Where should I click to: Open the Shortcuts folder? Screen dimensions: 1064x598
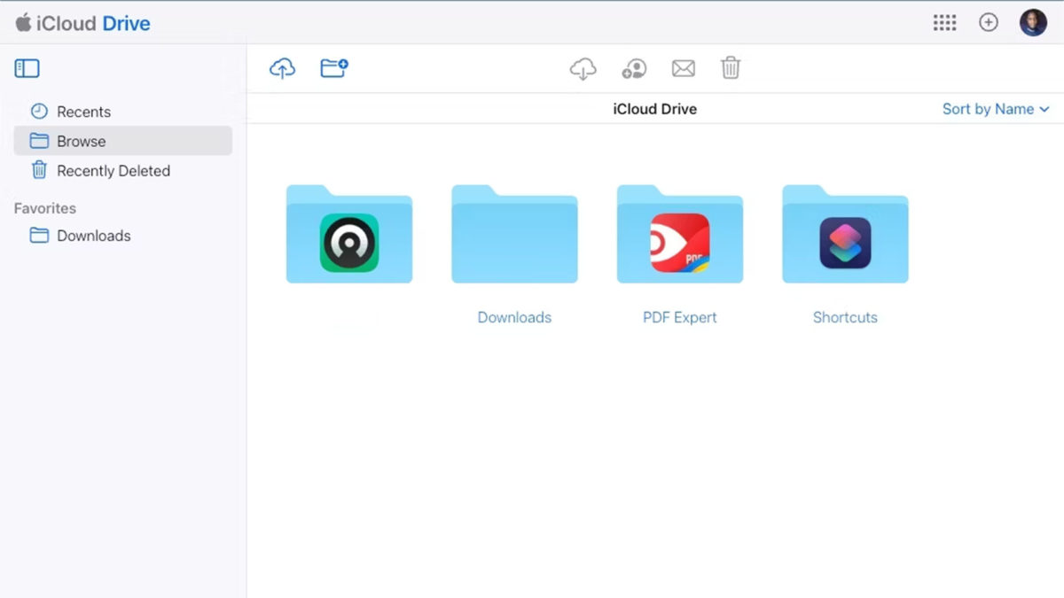click(844, 234)
